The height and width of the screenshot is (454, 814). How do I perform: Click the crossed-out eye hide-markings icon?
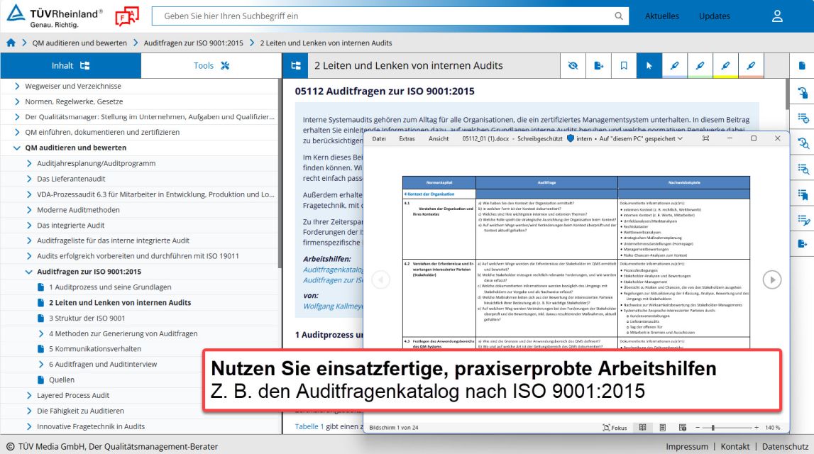pyautogui.click(x=573, y=66)
